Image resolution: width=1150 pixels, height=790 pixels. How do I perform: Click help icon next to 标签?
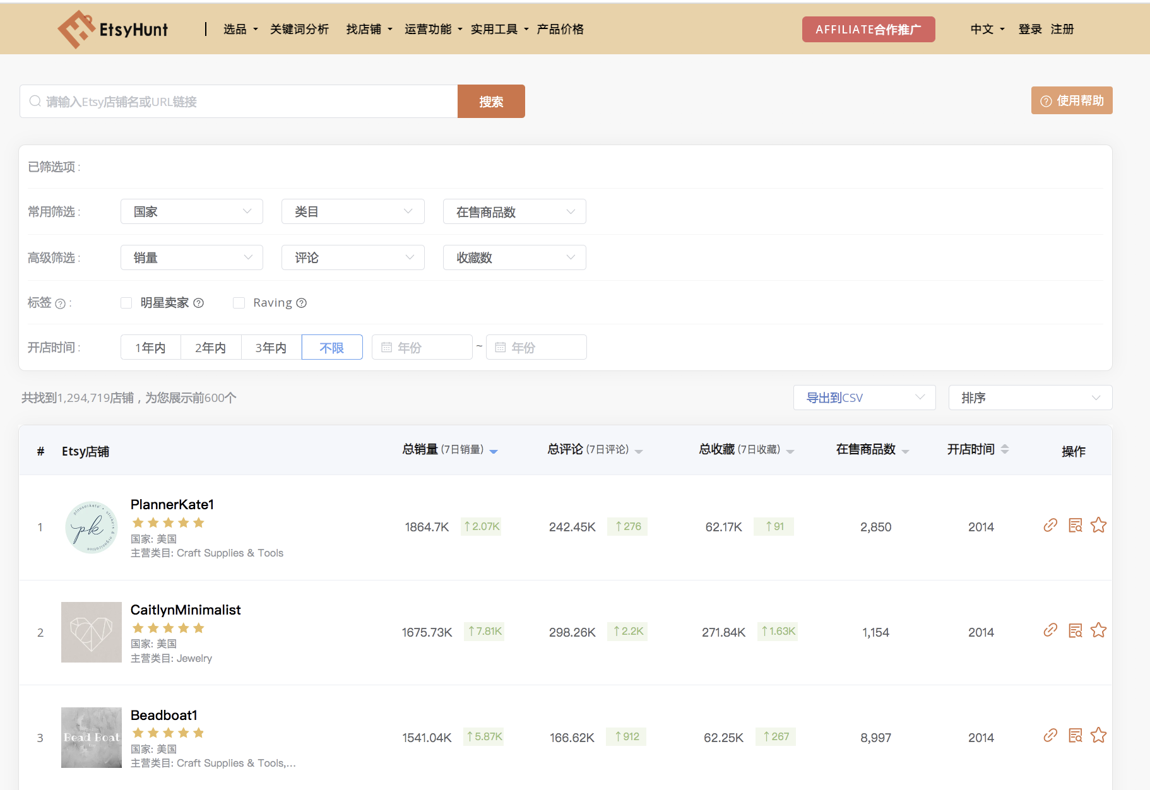coord(60,304)
